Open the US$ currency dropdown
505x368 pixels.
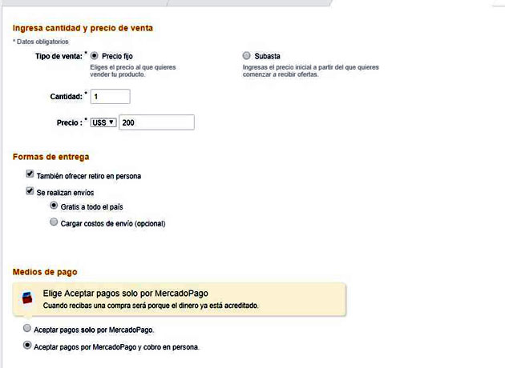tap(103, 122)
